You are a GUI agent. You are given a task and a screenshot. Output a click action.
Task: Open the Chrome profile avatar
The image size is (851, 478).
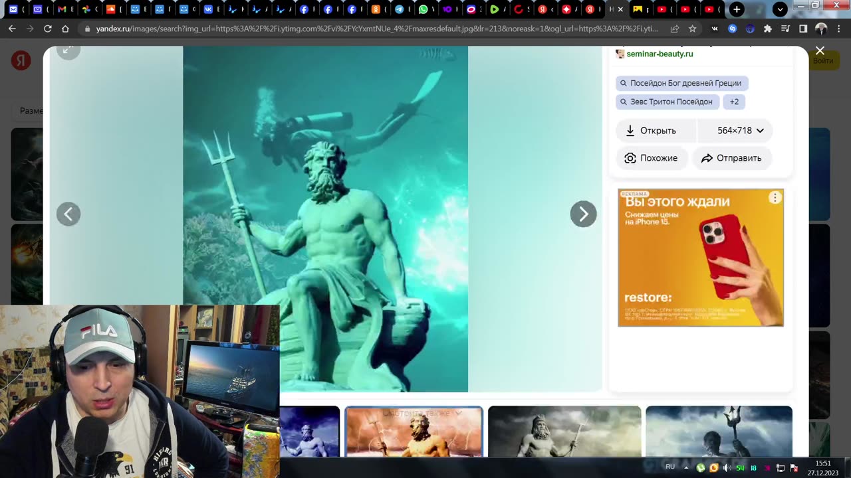(821, 29)
